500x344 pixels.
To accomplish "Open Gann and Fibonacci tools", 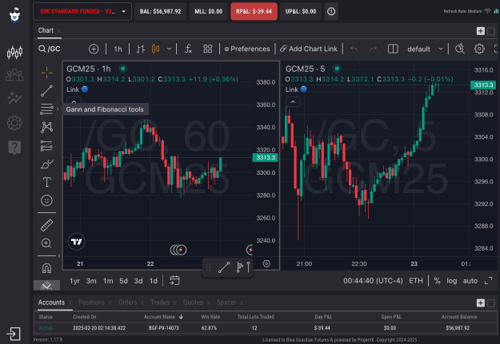I will [x=47, y=109].
